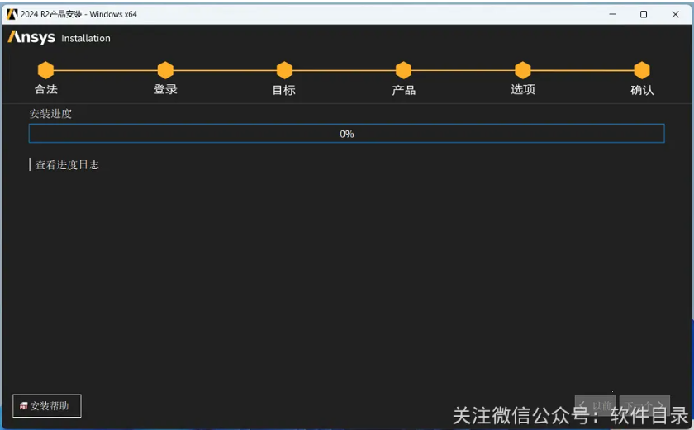Go back with the 以前 button

(x=595, y=406)
